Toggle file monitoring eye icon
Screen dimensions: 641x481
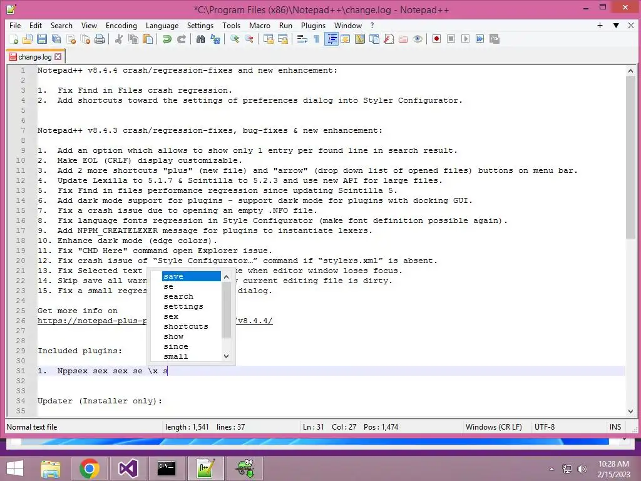418,39
